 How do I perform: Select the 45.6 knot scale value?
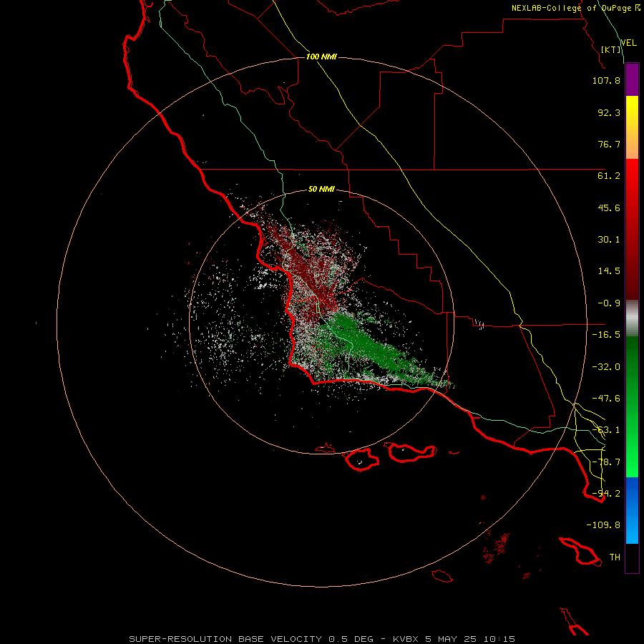[609, 208]
